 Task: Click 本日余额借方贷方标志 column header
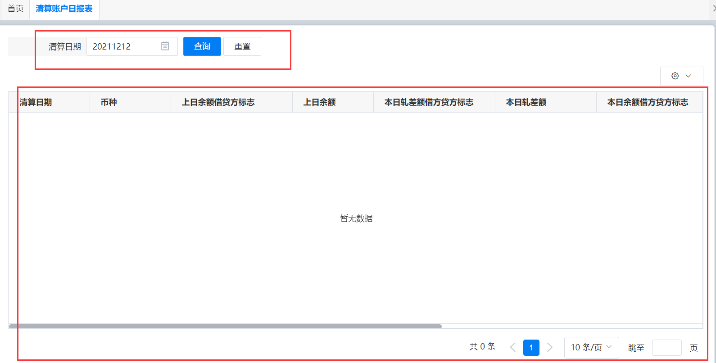(x=649, y=102)
